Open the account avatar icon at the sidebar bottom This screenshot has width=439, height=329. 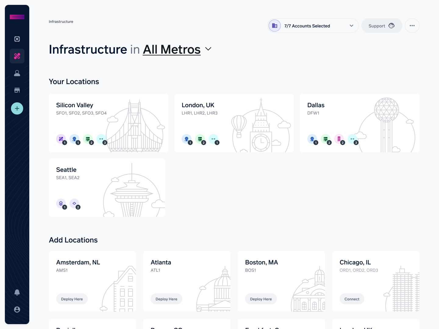(x=17, y=310)
